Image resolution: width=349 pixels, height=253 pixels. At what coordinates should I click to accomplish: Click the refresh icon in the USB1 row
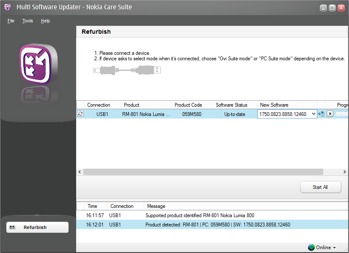click(x=80, y=114)
